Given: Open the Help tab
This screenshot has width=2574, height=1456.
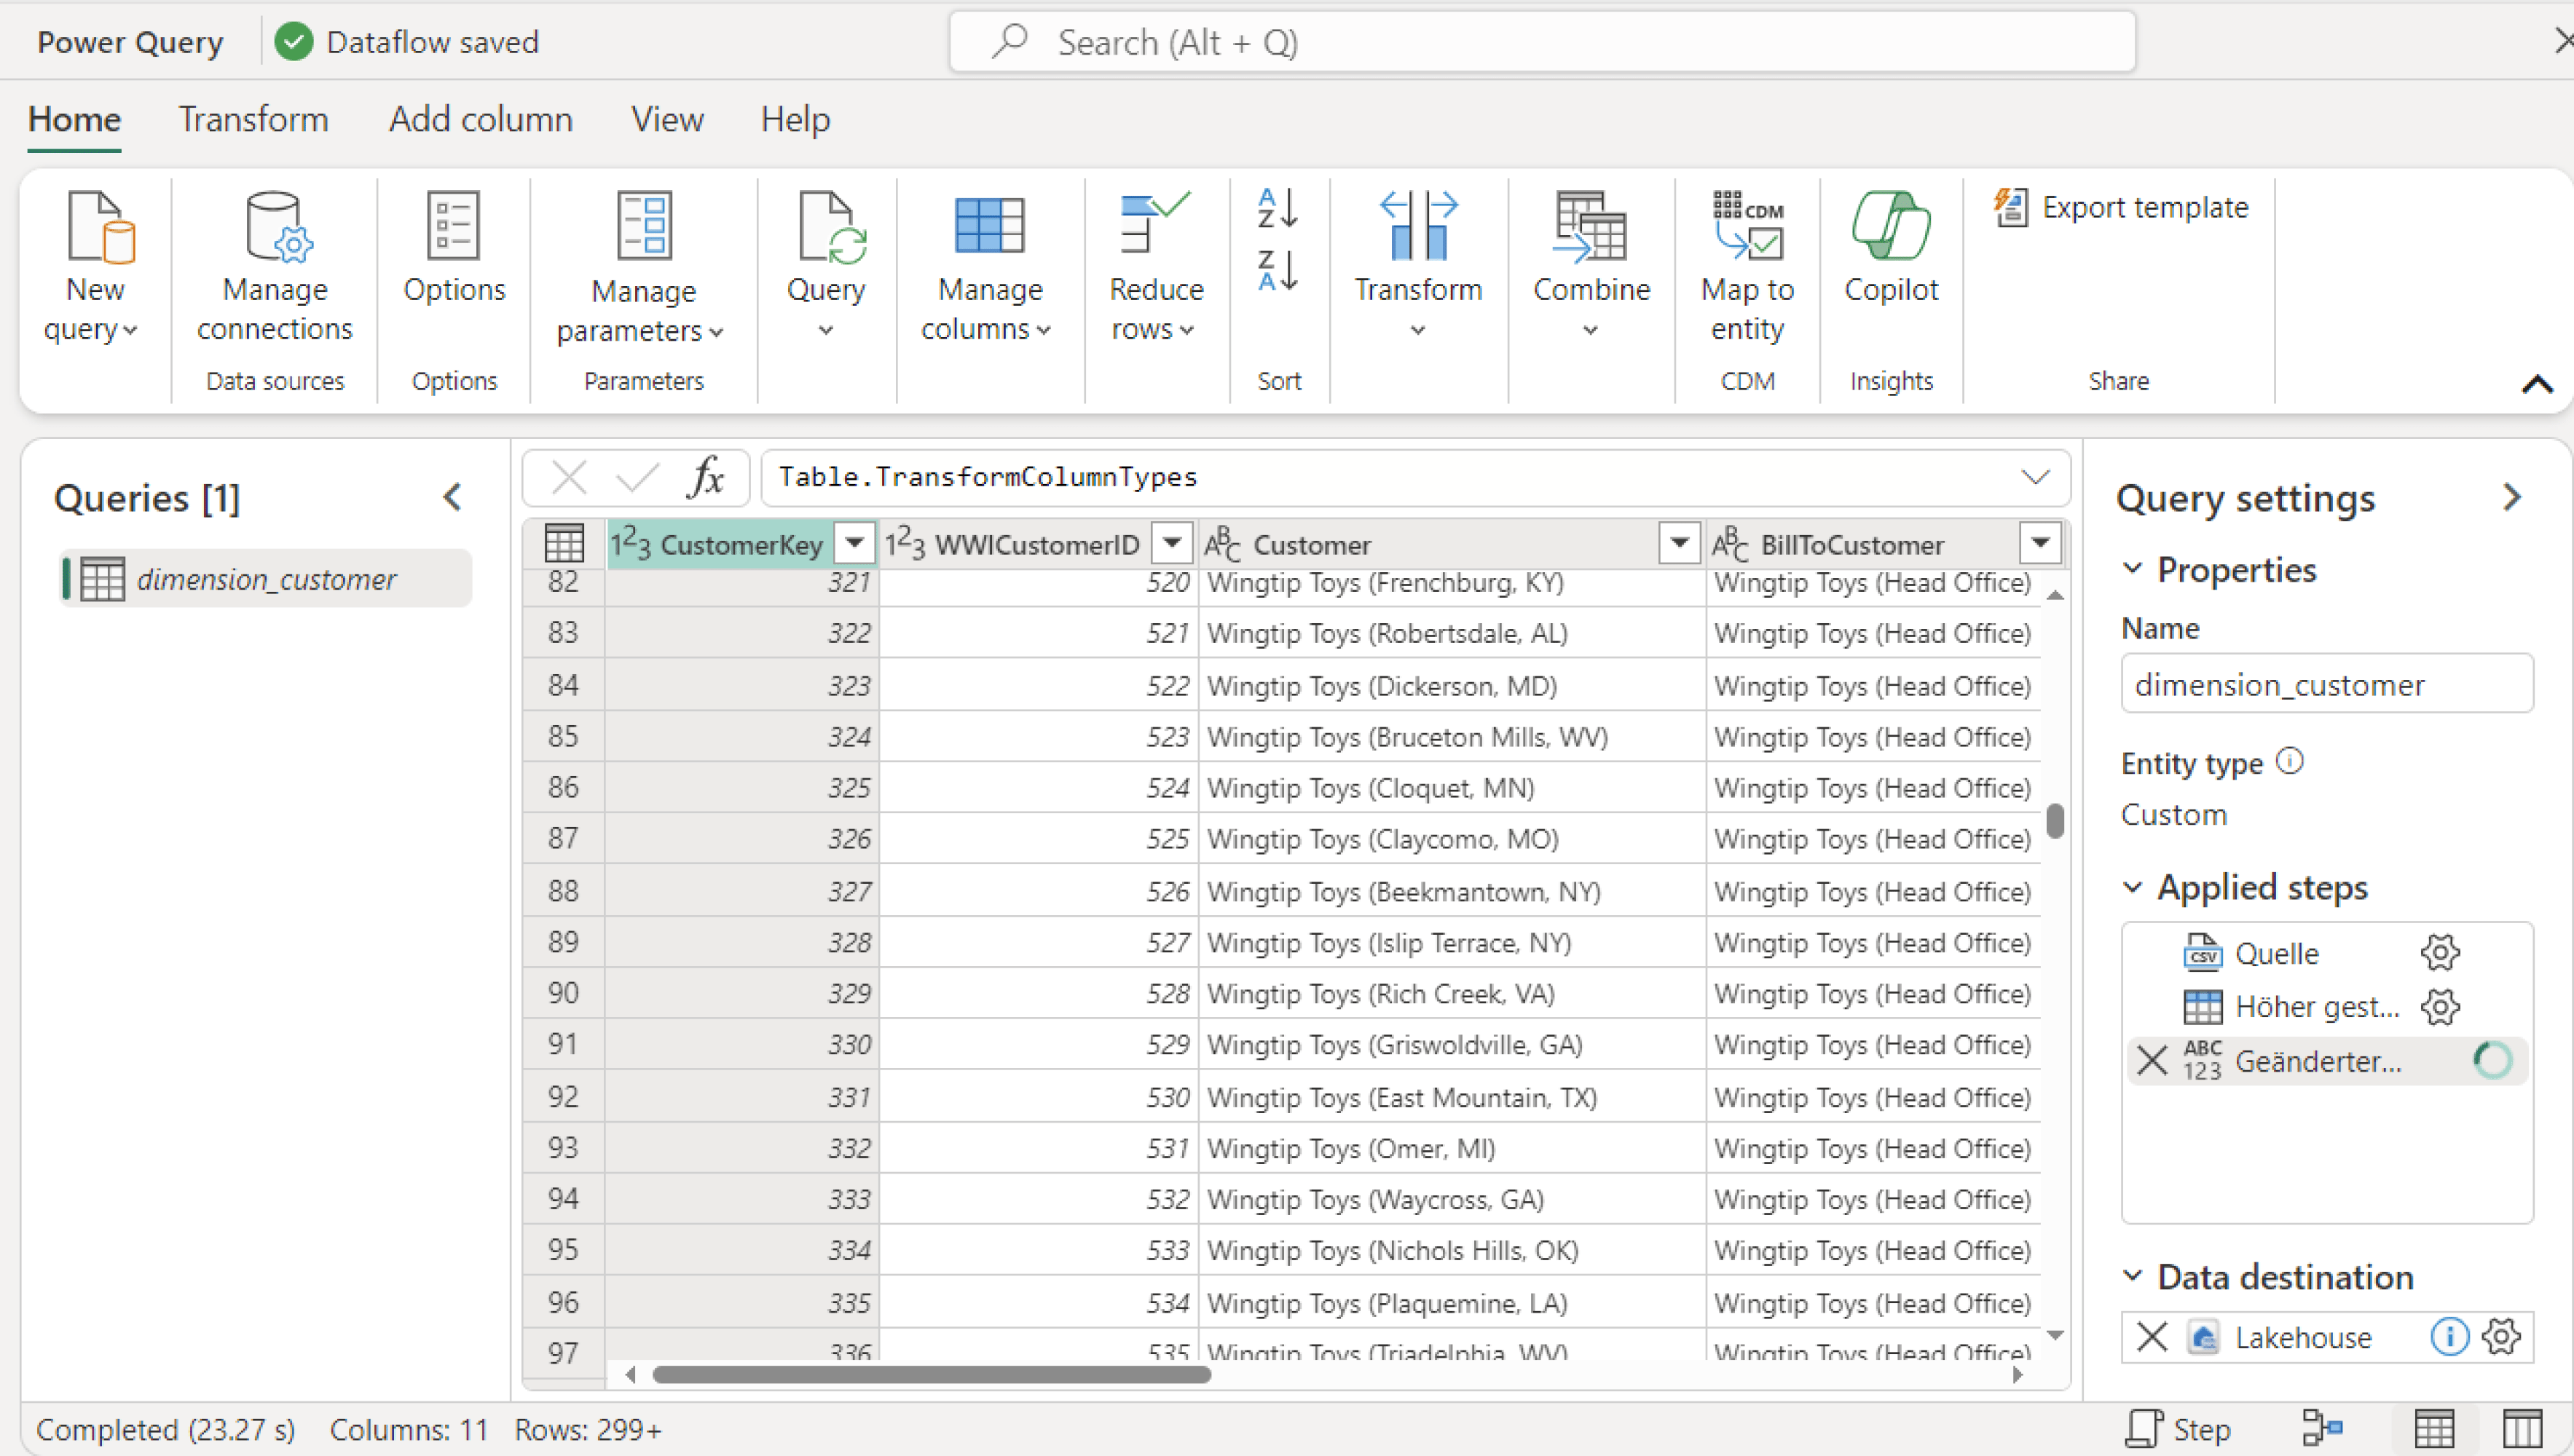Looking at the screenshot, I should [x=795, y=119].
